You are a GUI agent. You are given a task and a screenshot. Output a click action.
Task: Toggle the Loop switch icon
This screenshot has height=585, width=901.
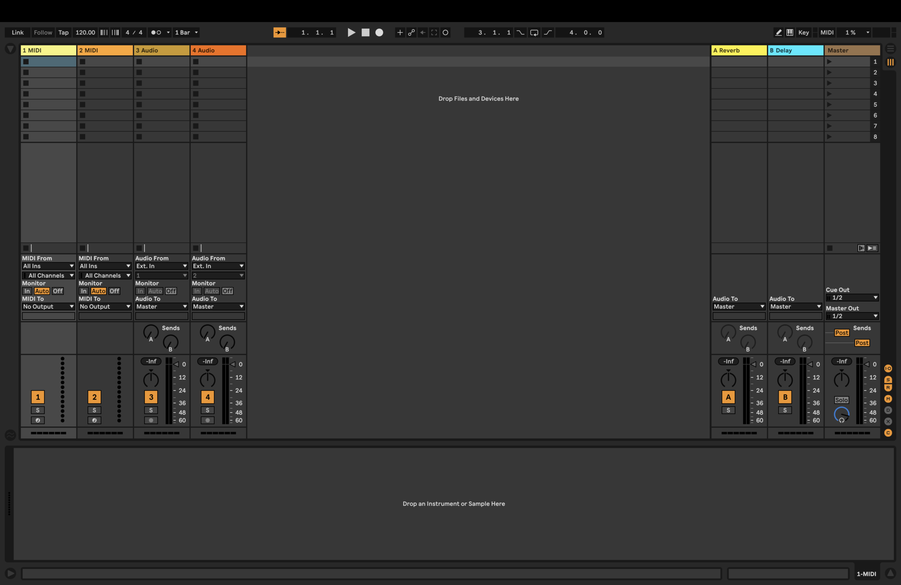click(534, 33)
